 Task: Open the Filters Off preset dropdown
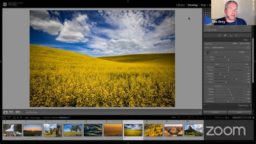point(242,118)
